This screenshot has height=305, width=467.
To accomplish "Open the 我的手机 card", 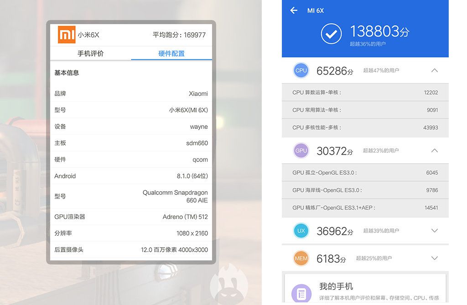I will (365, 289).
